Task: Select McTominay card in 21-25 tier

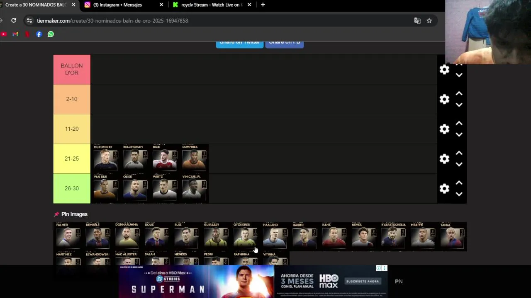Action: pos(105,159)
